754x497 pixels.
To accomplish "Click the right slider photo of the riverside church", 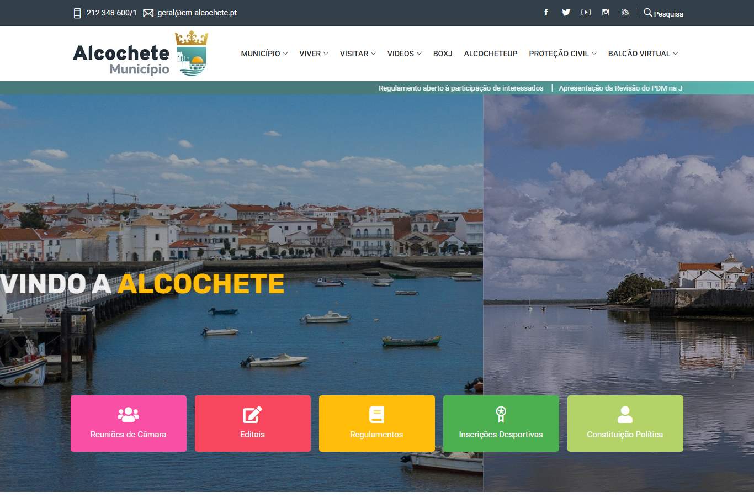I will [x=618, y=293].
